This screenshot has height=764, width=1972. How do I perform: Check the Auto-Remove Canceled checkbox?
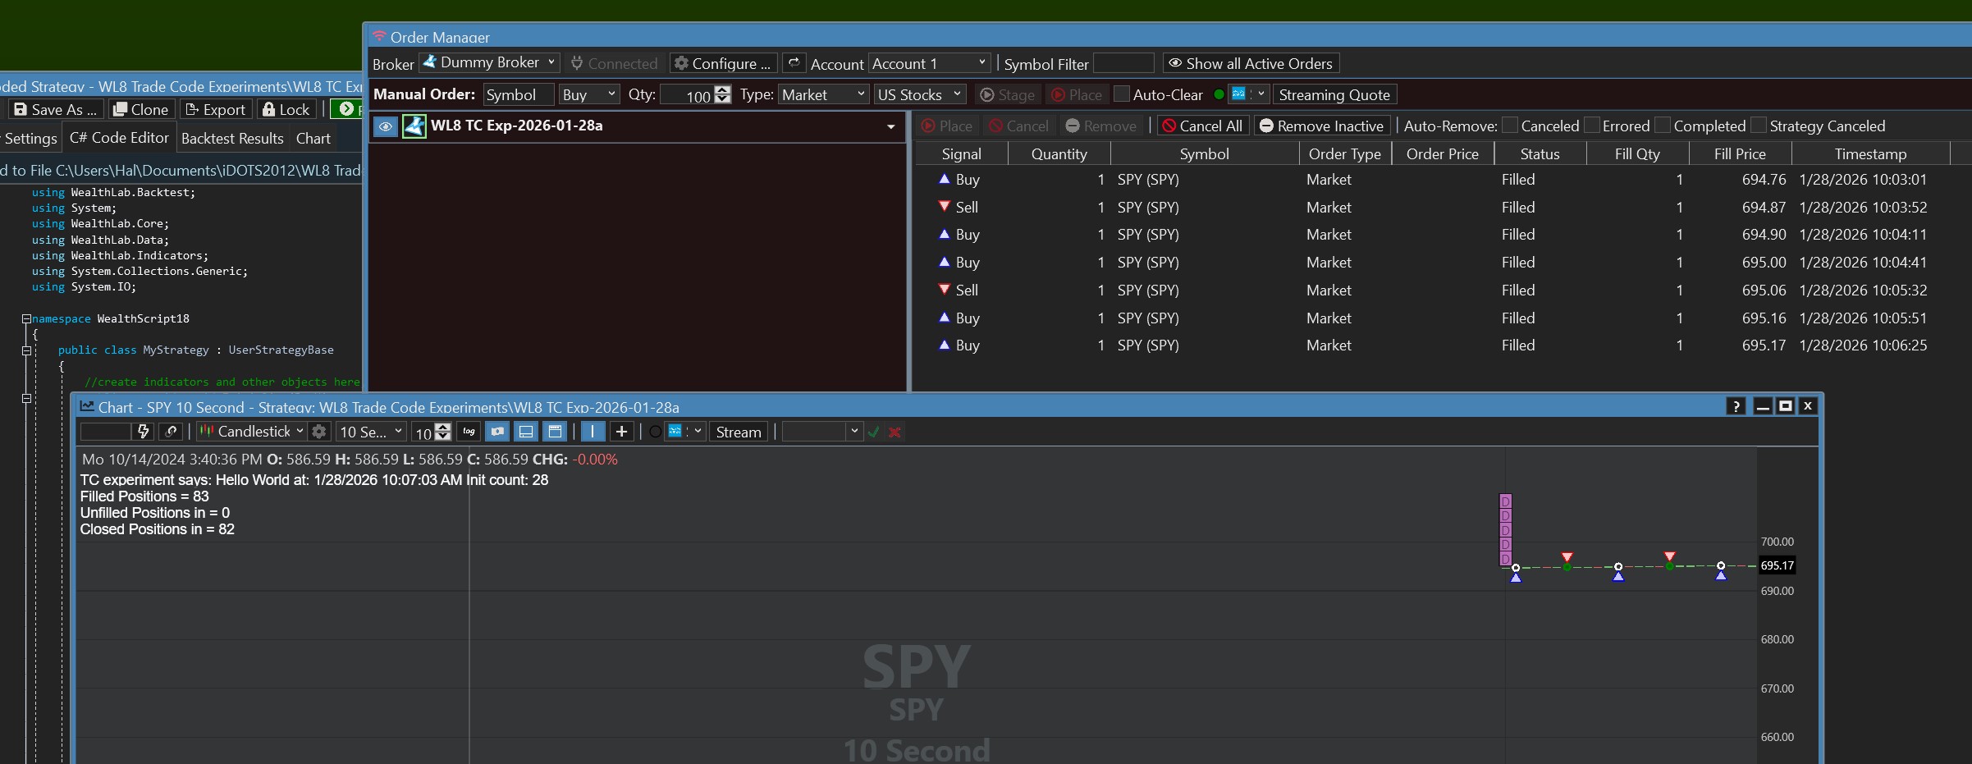coord(1509,126)
